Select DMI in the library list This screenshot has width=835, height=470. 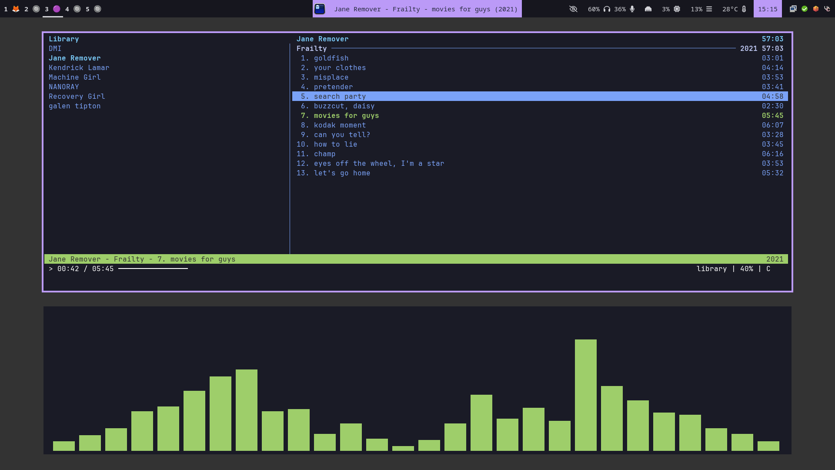[x=55, y=48]
